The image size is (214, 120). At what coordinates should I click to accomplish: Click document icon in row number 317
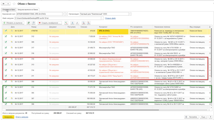[12, 48]
